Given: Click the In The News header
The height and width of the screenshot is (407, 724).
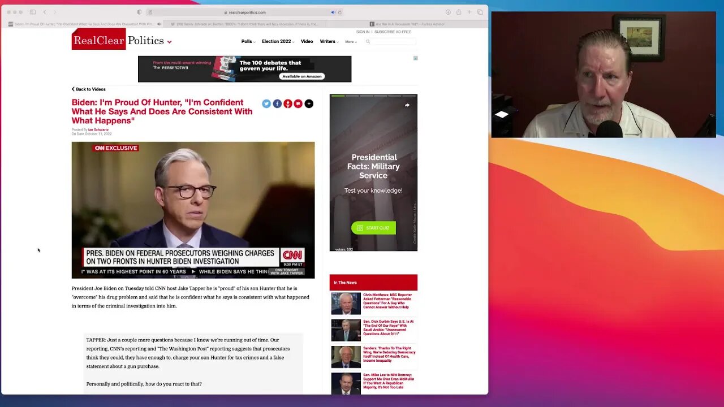Looking at the screenshot, I should click(373, 283).
